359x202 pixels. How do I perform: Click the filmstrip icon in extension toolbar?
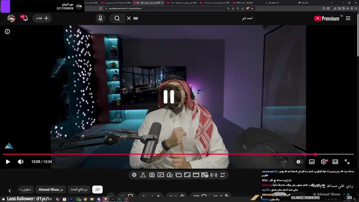(x=178, y=175)
